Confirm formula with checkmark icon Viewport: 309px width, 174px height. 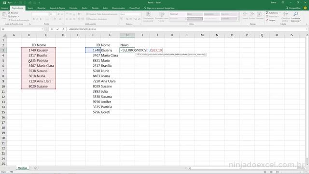click(x=57, y=29)
